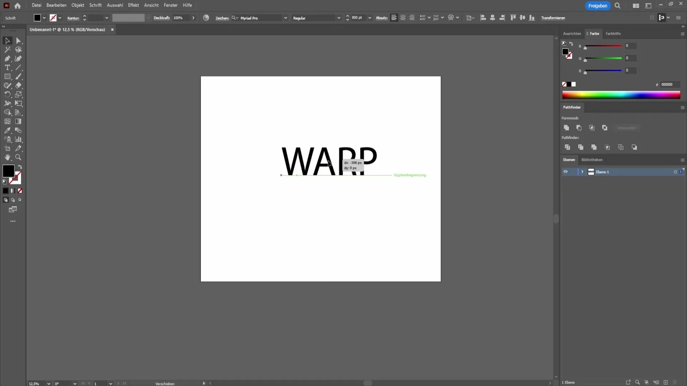The height and width of the screenshot is (386, 687).
Task: Select the Rotate tool
Action: [x=7, y=94]
